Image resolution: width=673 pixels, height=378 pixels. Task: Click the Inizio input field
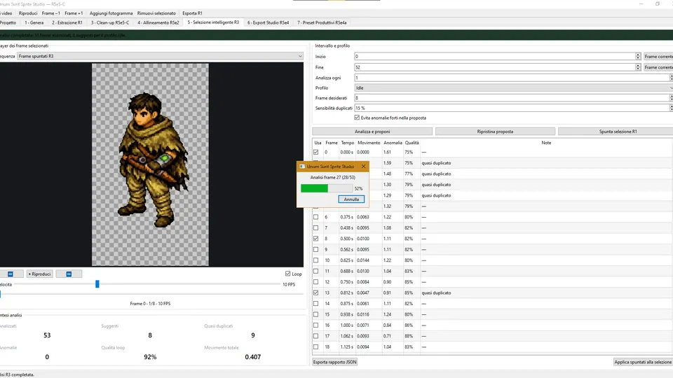coord(494,56)
